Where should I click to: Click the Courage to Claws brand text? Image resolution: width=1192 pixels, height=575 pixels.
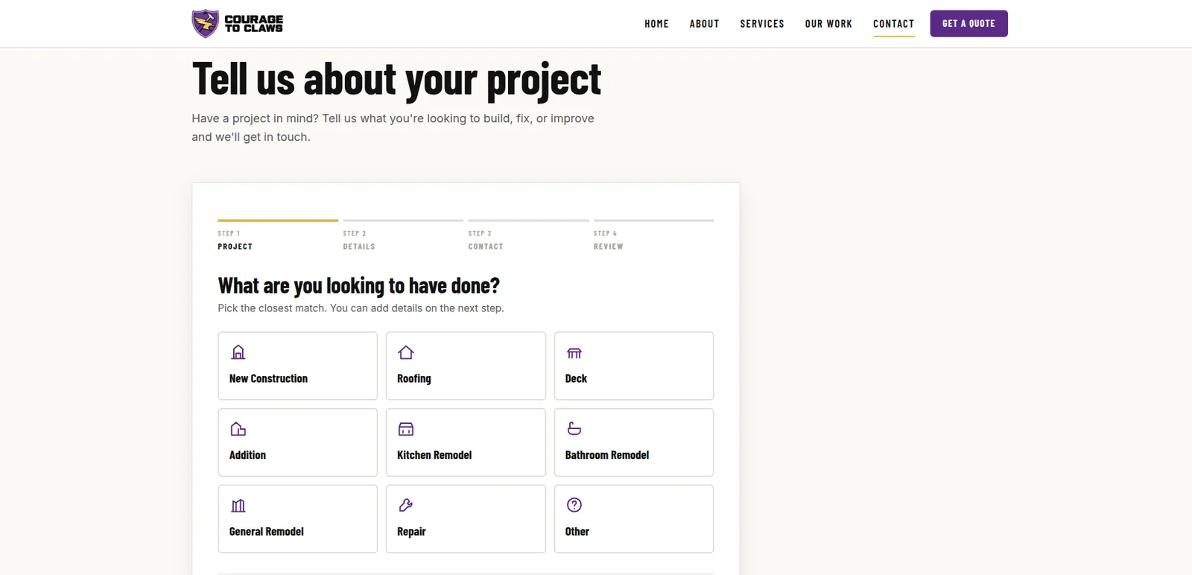(x=253, y=24)
